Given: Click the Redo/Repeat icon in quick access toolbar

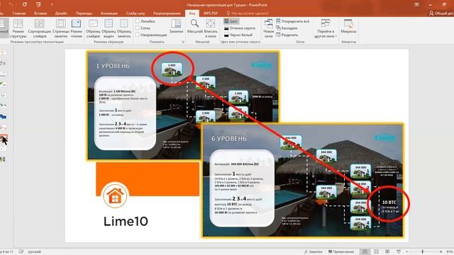Looking at the screenshot, I should coord(24,5).
